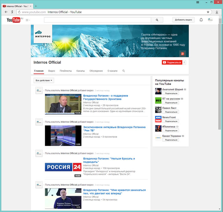Subscribe to #Политика channel
223x212 pixels.
tap(171, 131)
